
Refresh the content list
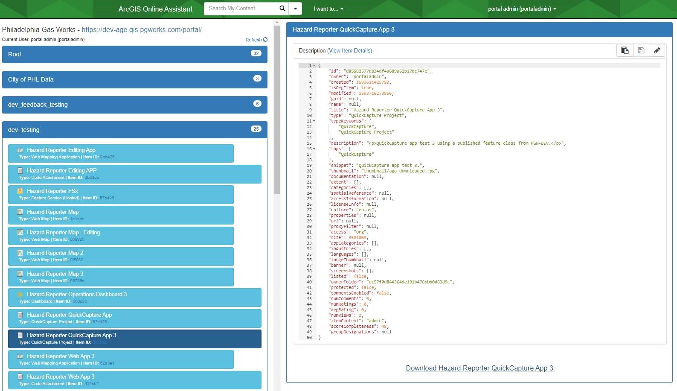[256, 40]
